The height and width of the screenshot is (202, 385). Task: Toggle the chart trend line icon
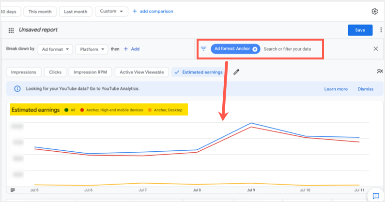379,72
